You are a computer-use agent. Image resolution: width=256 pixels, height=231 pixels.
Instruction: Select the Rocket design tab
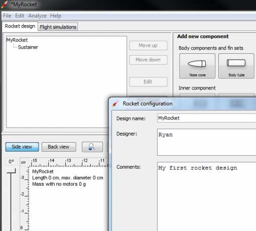point(20,26)
